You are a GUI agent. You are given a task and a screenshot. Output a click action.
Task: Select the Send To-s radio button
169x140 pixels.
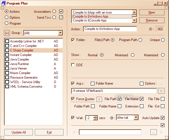coord(54,17)
